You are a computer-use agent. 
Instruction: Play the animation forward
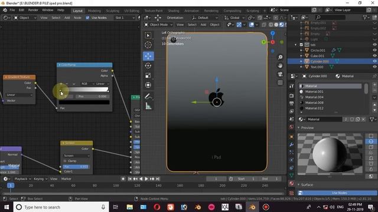[x=146, y=179]
